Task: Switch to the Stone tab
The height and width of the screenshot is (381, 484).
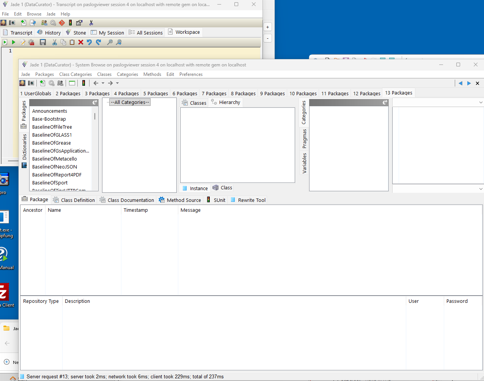Action: pos(76,33)
